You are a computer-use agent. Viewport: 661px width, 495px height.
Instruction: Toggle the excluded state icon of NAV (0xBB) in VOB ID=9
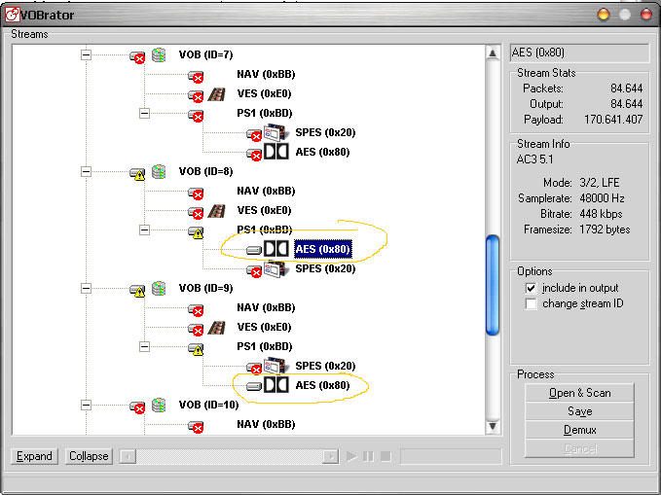click(196, 309)
